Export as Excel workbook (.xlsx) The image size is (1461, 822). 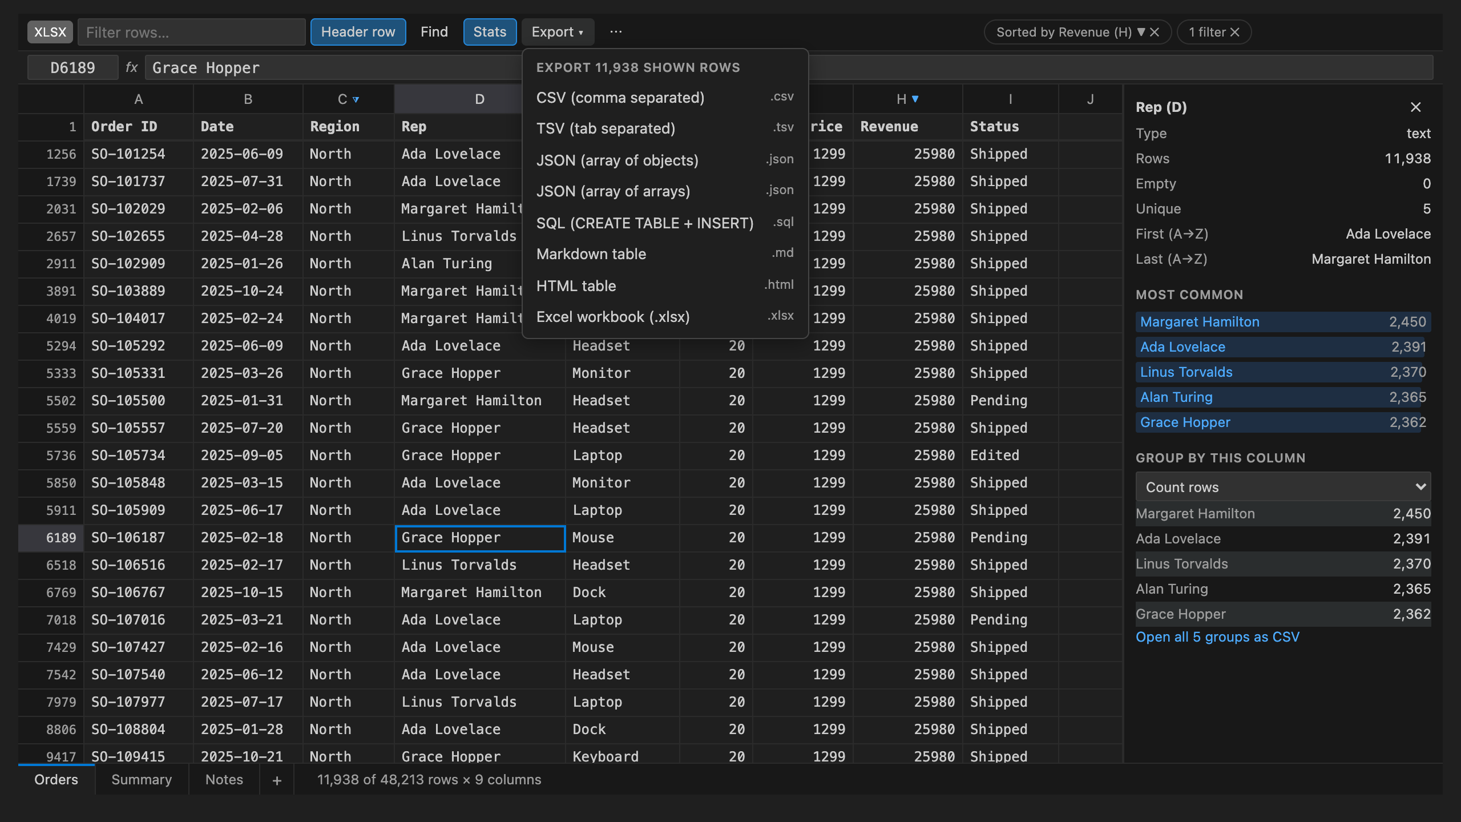[x=665, y=317]
